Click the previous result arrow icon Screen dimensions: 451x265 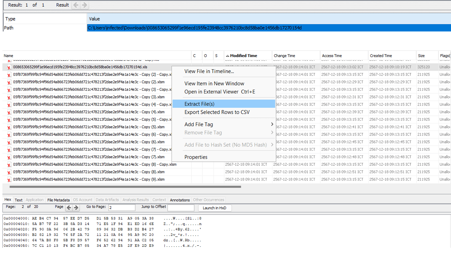pyautogui.click(x=76, y=5)
